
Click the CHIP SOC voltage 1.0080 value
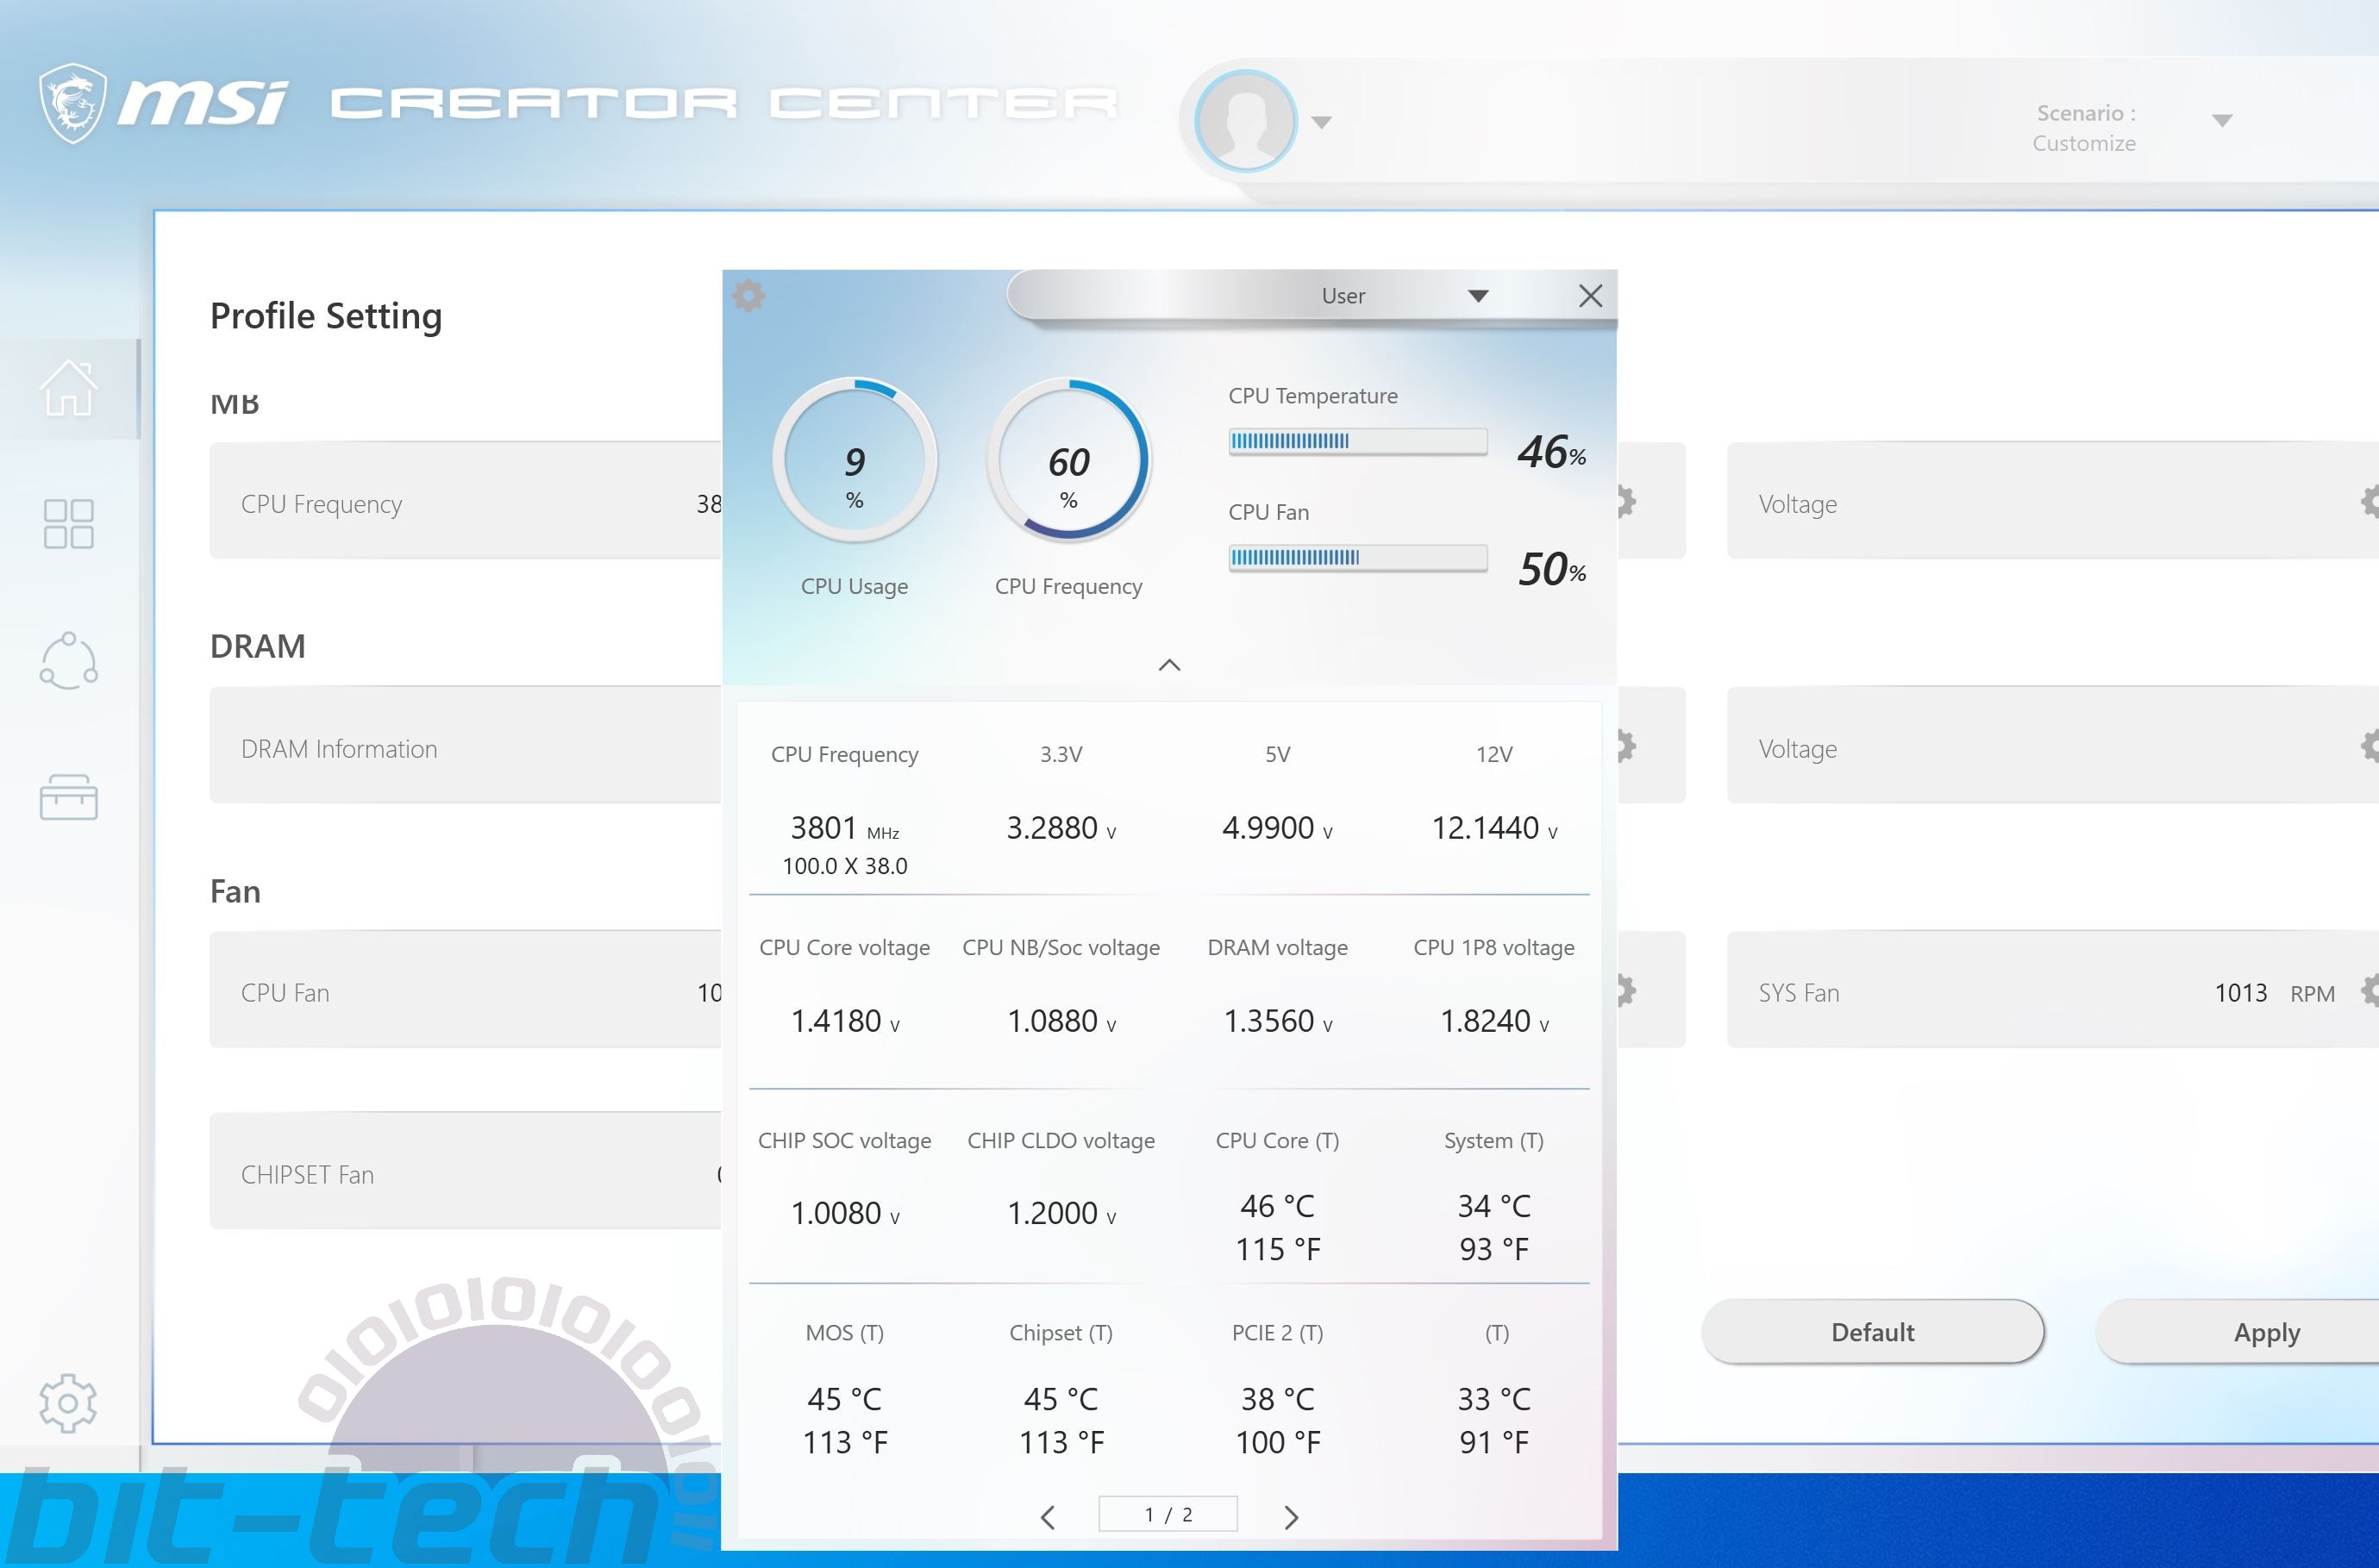coord(844,1213)
